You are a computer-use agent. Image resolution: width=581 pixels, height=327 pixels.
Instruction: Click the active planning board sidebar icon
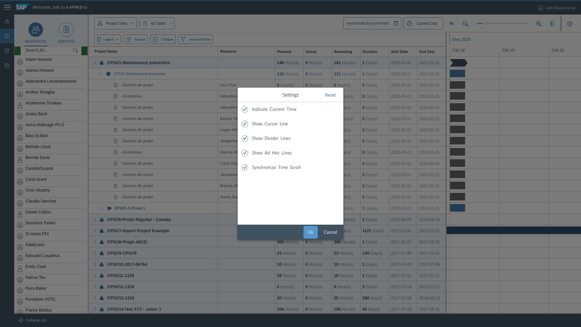click(x=7, y=36)
